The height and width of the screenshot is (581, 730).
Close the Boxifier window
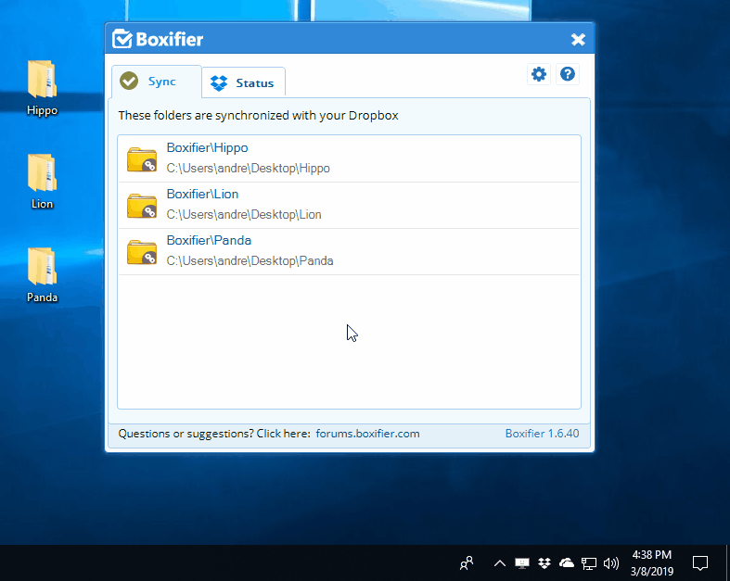(x=578, y=40)
